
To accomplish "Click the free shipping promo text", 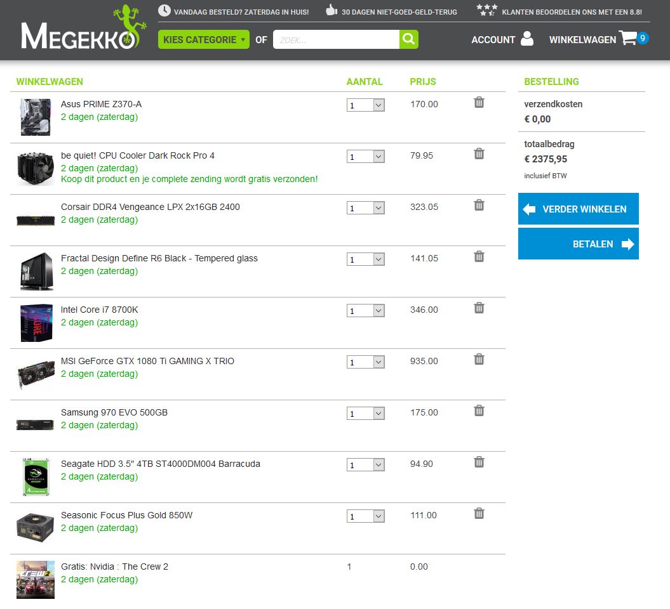I will 189,179.
